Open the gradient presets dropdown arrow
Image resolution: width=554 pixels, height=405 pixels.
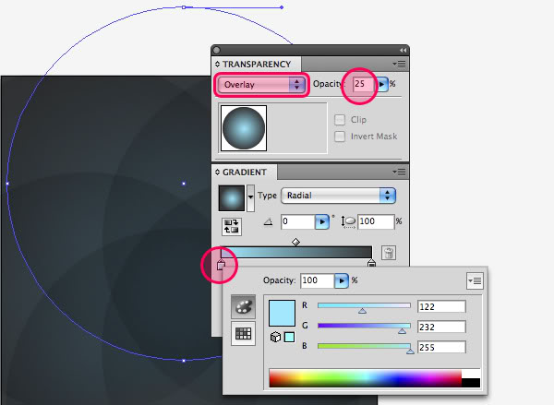click(250, 198)
